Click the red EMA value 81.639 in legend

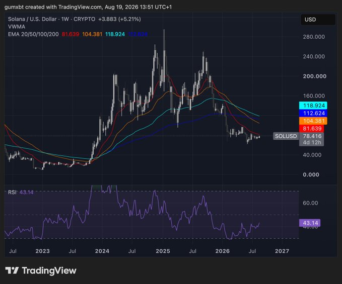click(x=70, y=34)
